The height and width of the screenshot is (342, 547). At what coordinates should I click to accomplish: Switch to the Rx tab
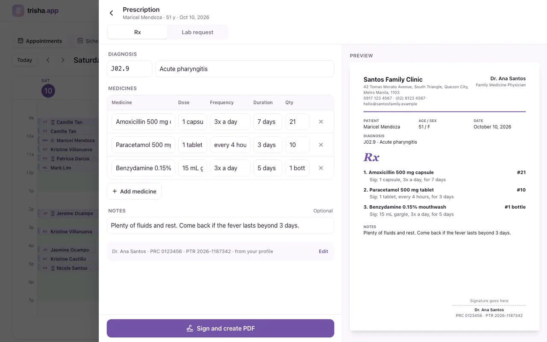tap(138, 32)
